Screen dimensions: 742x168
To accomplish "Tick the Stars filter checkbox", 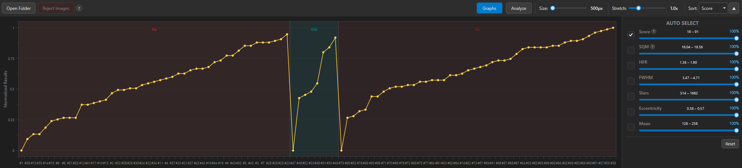I will pyautogui.click(x=631, y=96).
